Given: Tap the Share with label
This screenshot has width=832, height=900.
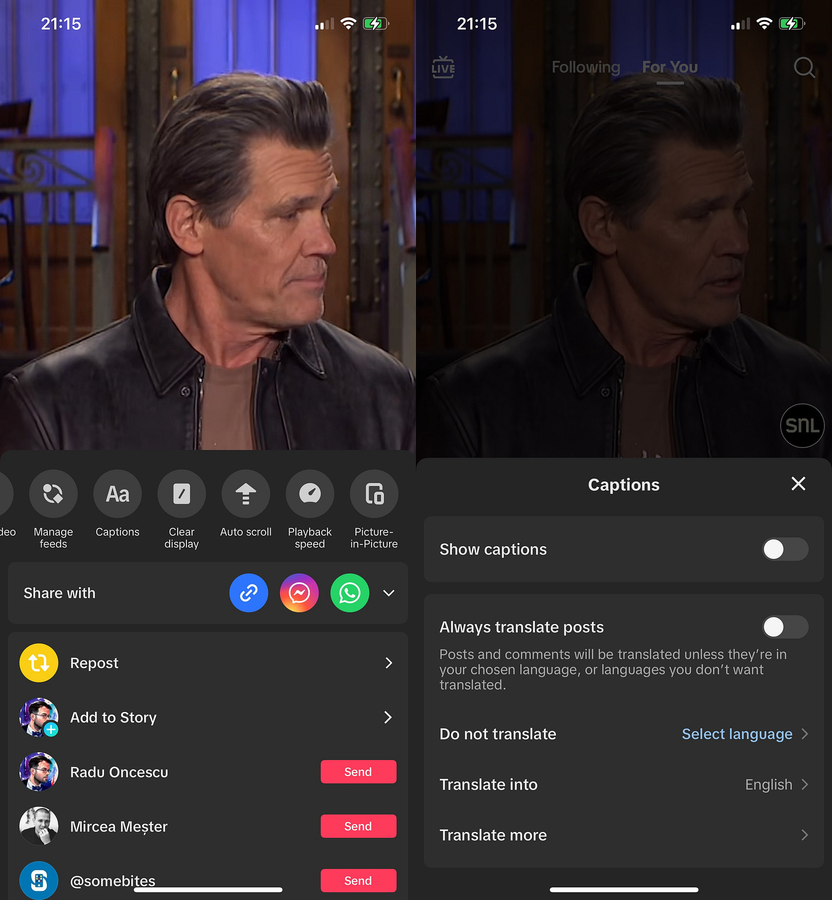Looking at the screenshot, I should pyautogui.click(x=59, y=593).
